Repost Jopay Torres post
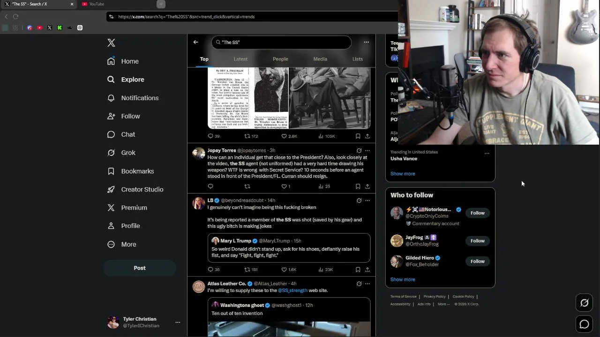Viewport: 600px width, 337px height. click(247, 186)
